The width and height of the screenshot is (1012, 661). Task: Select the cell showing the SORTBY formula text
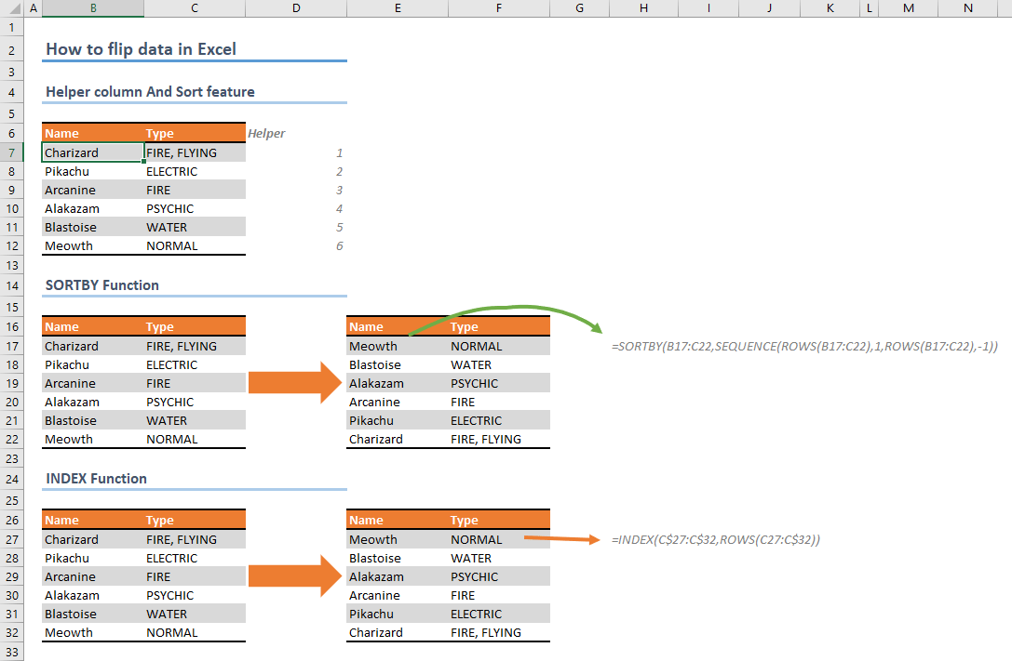pyautogui.click(x=801, y=346)
